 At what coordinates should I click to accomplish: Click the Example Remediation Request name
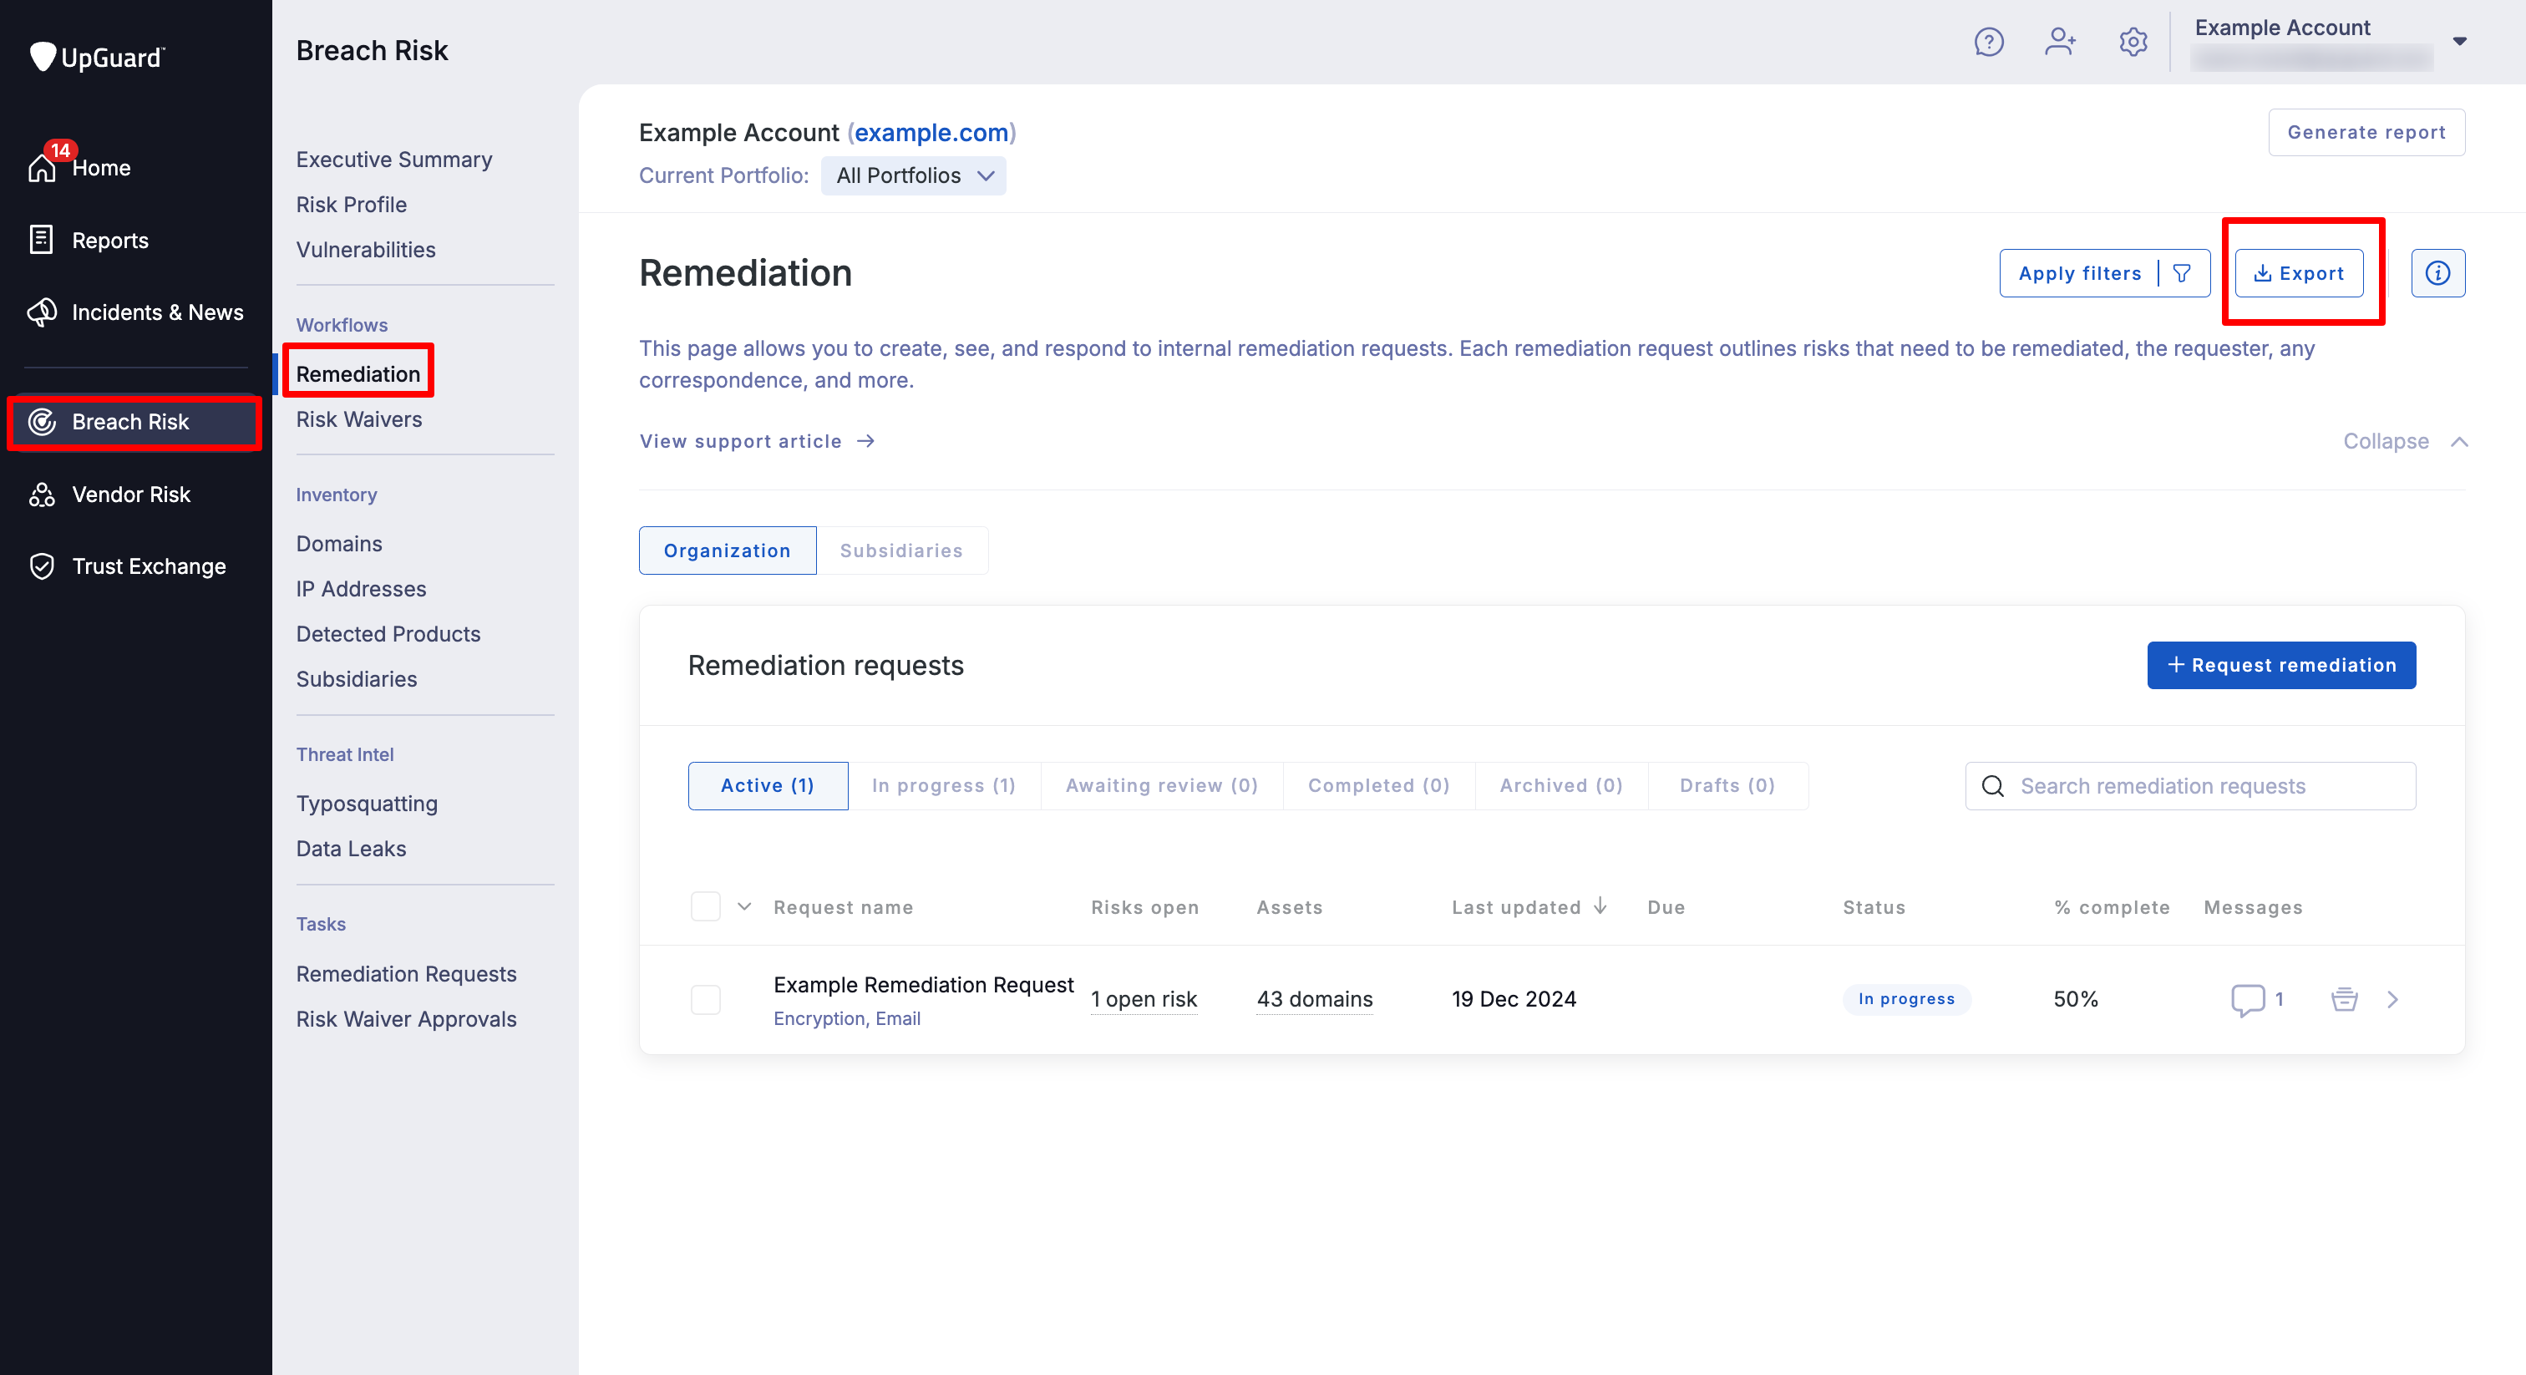[x=923, y=985]
